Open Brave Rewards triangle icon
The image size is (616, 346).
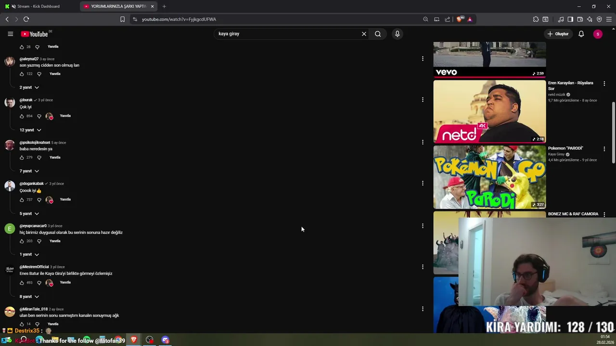470,19
